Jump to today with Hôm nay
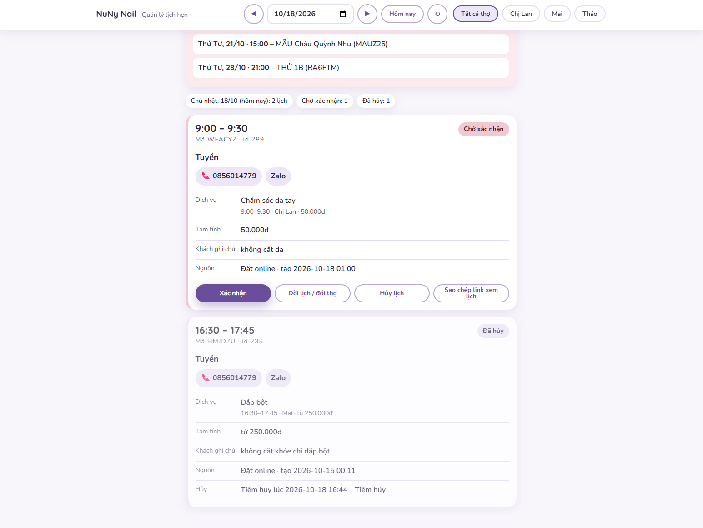The width and height of the screenshot is (703, 528). click(x=402, y=14)
